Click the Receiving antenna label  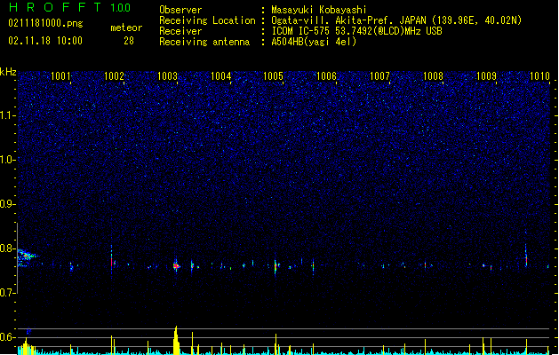204,42
